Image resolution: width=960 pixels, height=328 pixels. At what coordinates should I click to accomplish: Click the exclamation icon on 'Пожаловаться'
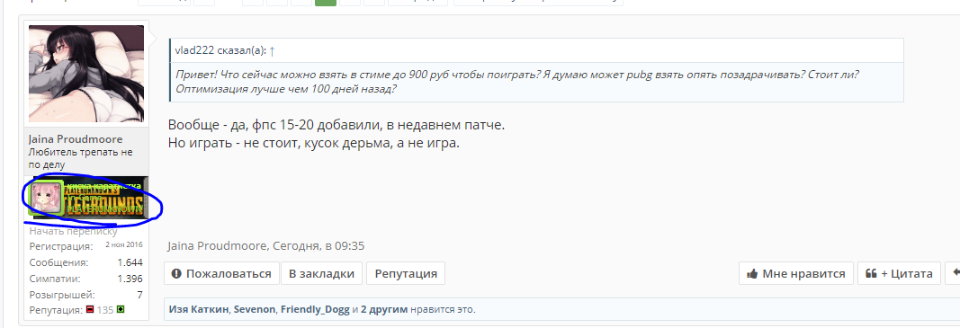(x=177, y=273)
